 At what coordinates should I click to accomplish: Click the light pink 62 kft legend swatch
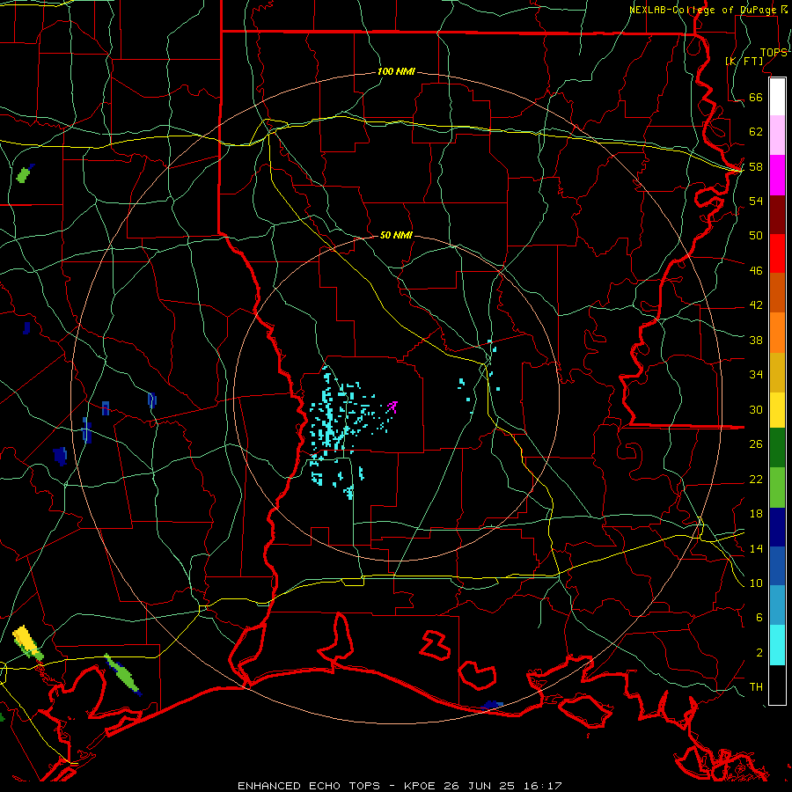click(777, 136)
